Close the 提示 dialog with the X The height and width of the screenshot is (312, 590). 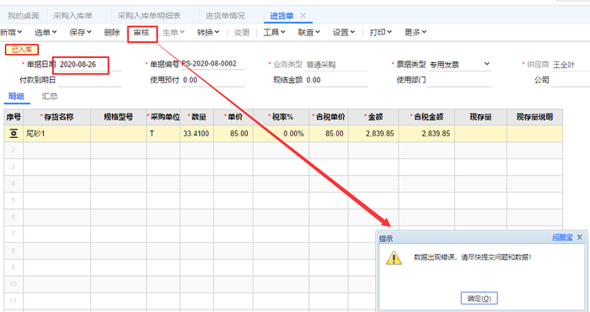coord(580,237)
